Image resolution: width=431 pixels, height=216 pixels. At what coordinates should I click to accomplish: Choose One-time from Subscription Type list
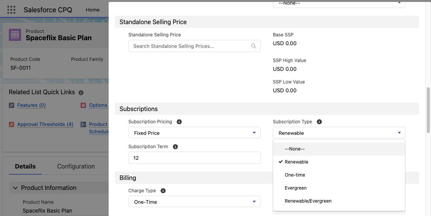click(x=295, y=175)
